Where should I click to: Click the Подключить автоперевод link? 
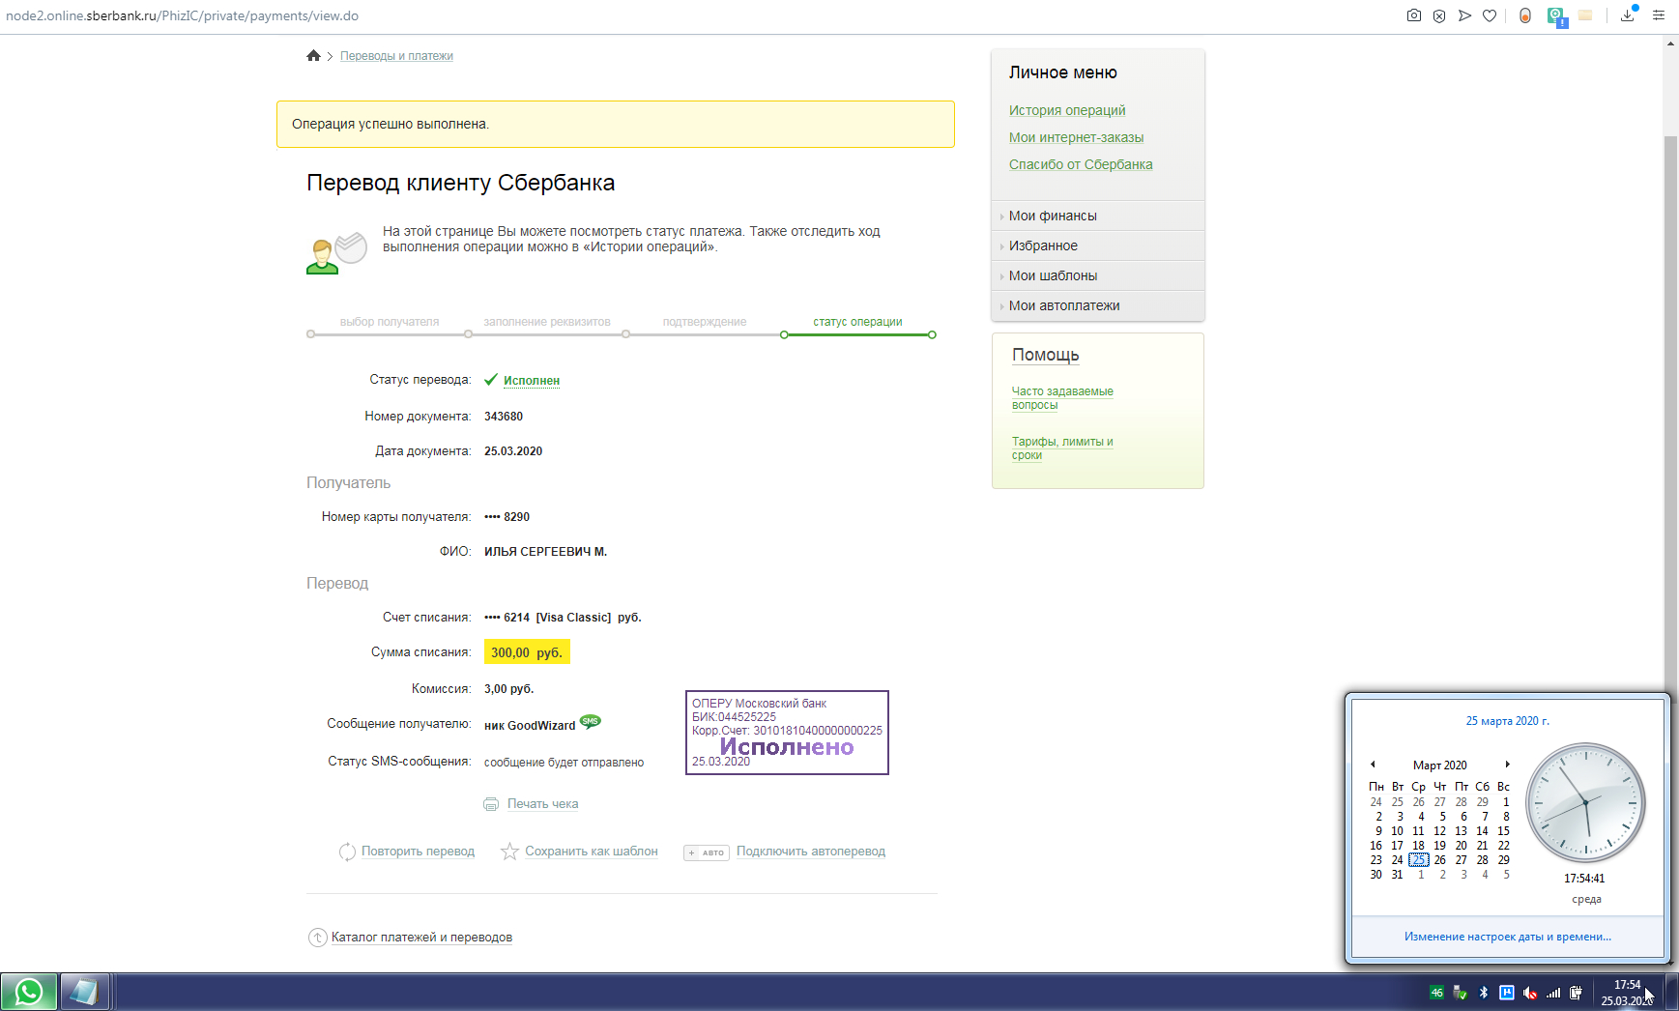(x=811, y=852)
